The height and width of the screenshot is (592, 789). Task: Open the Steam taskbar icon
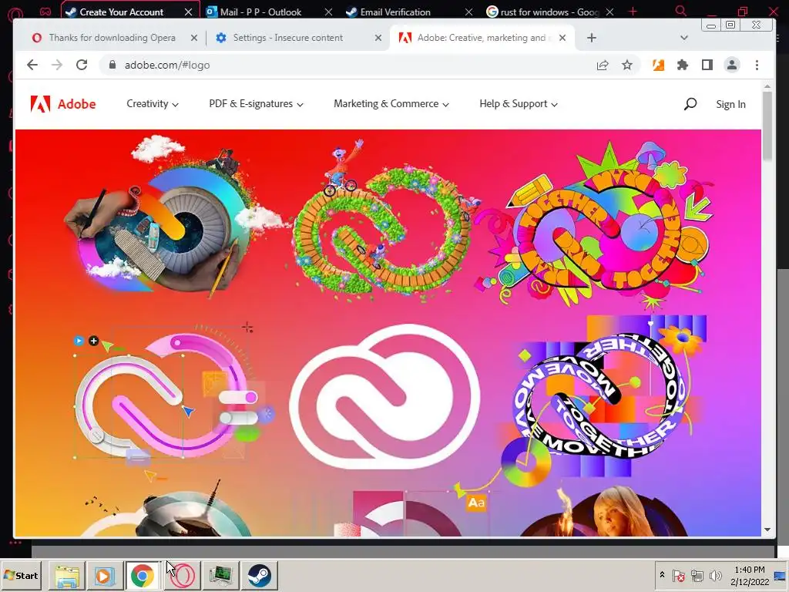coord(259,575)
